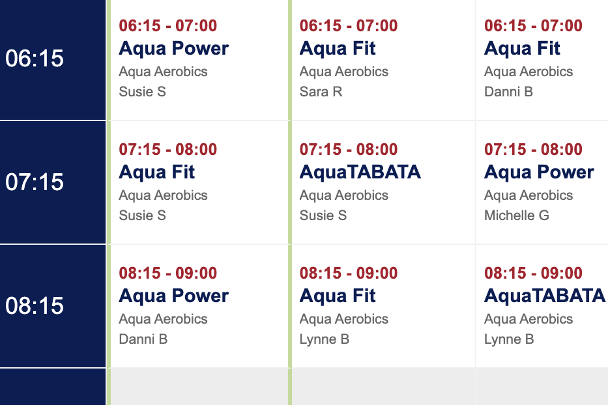Click the 07:15 time slot row header
The height and width of the screenshot is (405, 608).
(x=53, y=182)
